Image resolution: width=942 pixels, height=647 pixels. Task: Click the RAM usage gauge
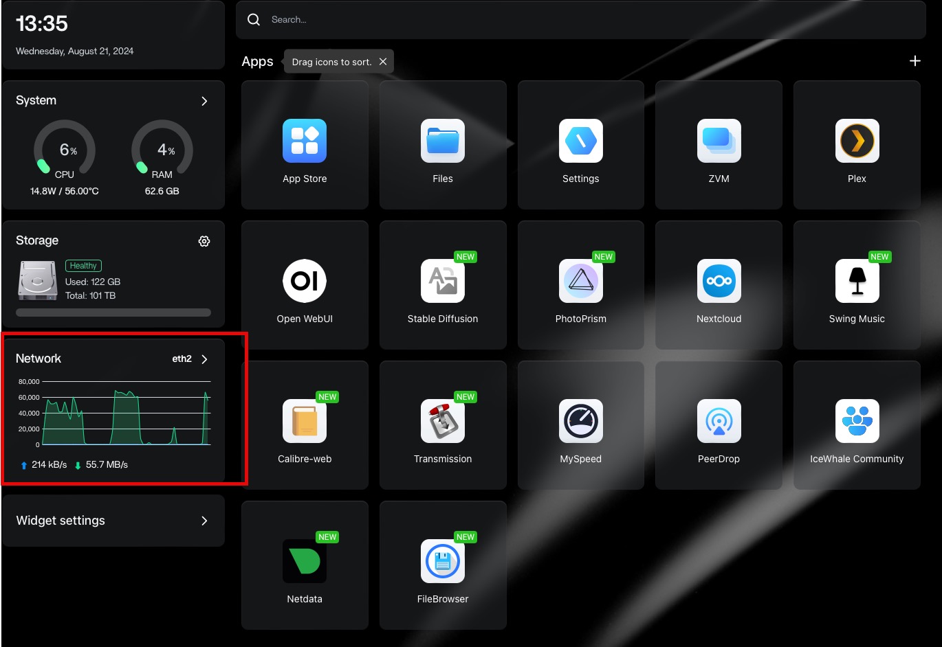pyautogui.click(x=162, y=150)
